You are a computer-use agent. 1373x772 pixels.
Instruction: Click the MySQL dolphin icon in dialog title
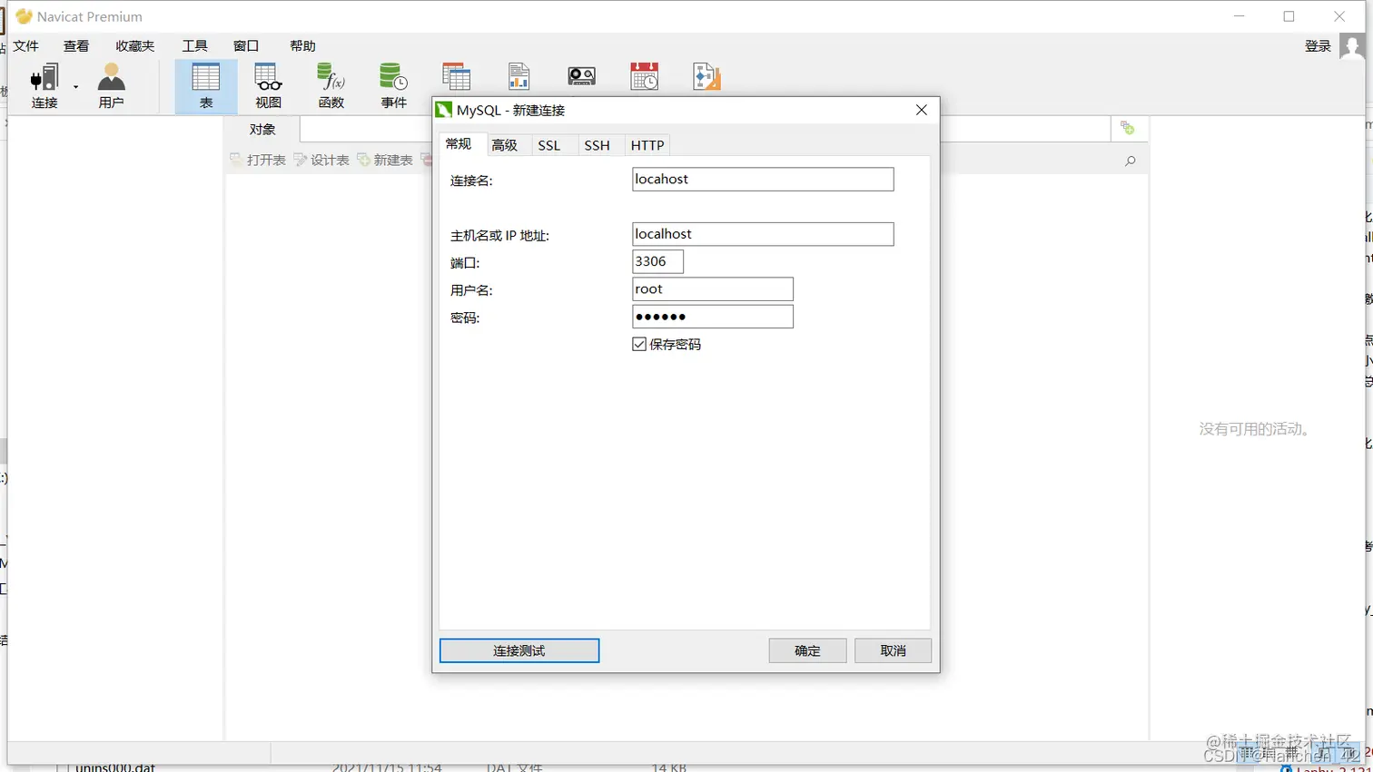click(x=444, y=110)
